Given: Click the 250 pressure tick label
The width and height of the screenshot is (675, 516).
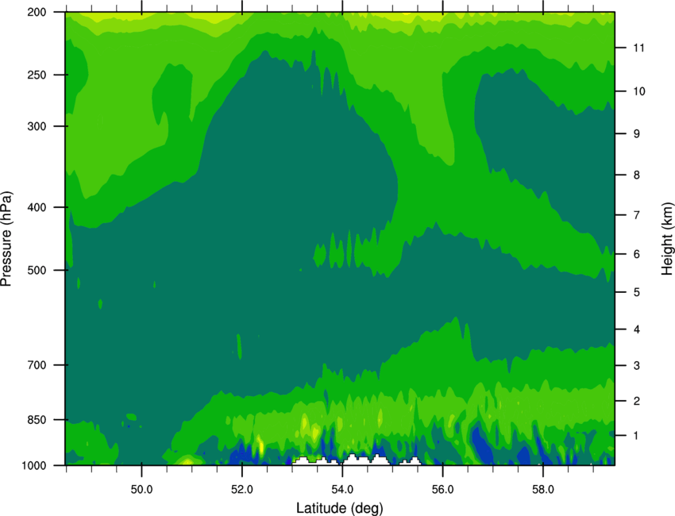Looking at the screenshot, I should point(37,75).
